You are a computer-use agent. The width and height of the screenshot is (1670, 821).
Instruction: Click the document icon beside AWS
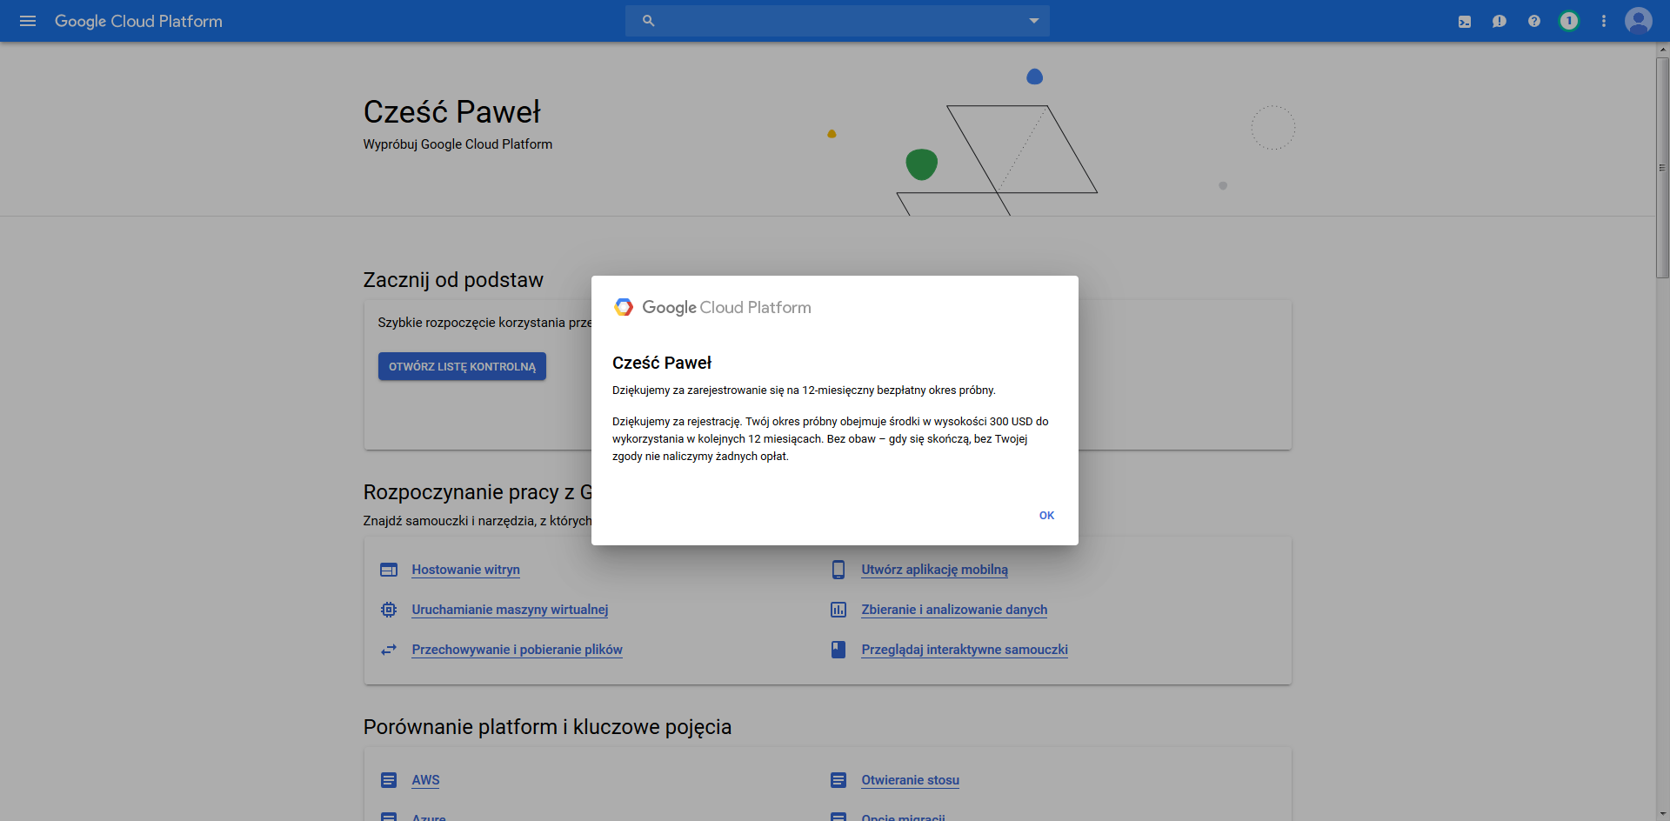pyautogui.click(x=389, y=780)
